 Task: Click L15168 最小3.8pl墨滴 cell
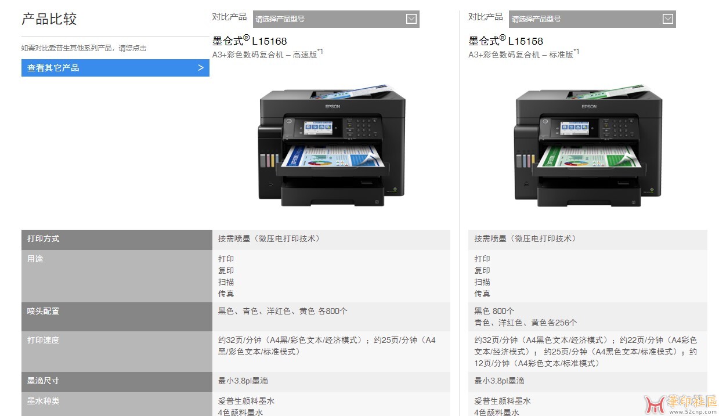[x=331, y=381]
